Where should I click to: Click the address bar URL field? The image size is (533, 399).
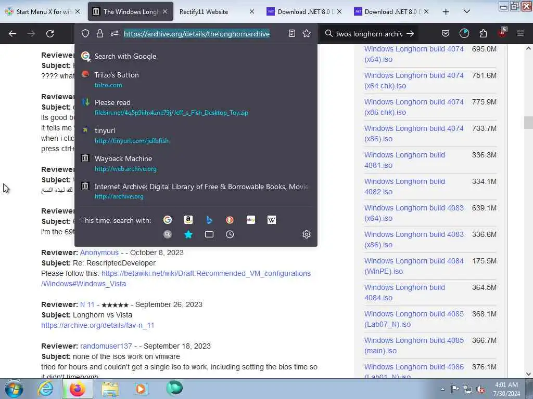(x=197, y=34)
